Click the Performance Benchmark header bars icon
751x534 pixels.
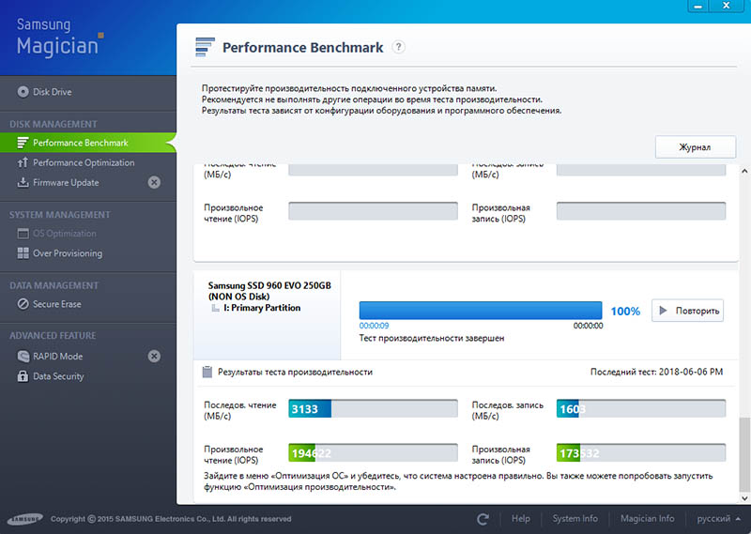click(205, 47)
